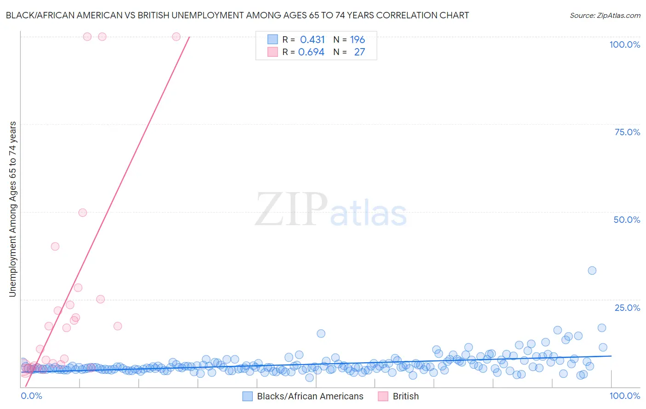Screen dimensions: 646x409
Task: Click the pink R = 0.694 swatch
Action: pos(272,52)
